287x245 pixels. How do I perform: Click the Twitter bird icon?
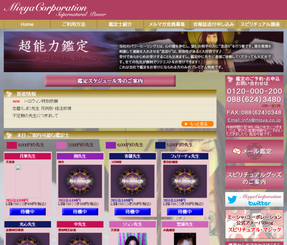coord(232,199)
